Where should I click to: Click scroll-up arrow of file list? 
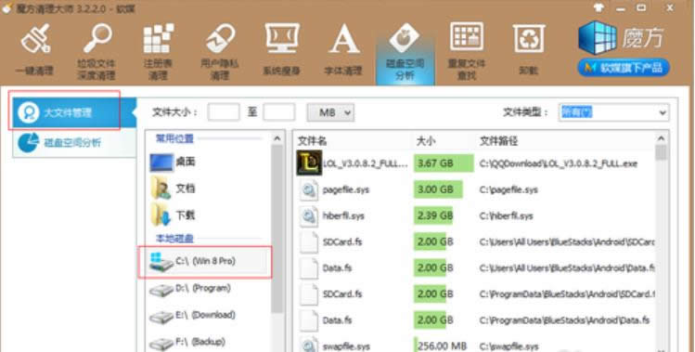tap(661, 138)
